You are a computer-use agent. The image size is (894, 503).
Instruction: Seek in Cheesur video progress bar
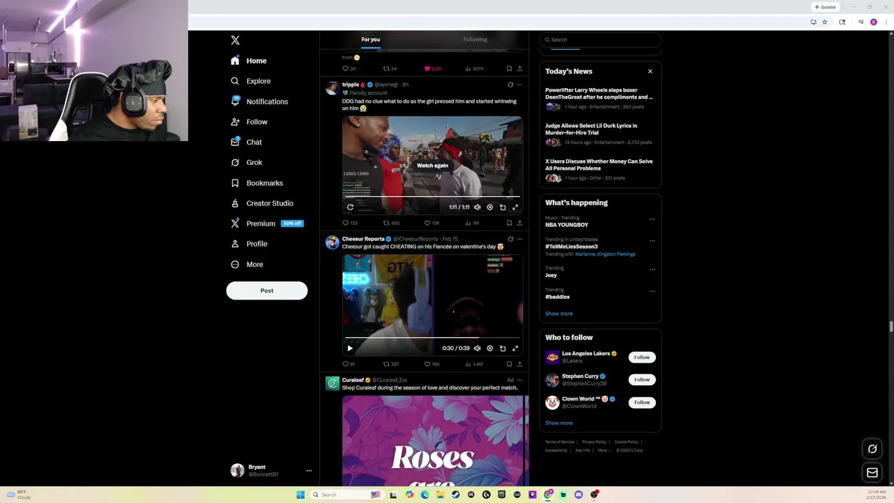pos(432,338)
